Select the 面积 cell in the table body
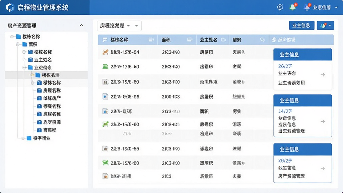This screenshot has height=193, width=343. (204, 111)
